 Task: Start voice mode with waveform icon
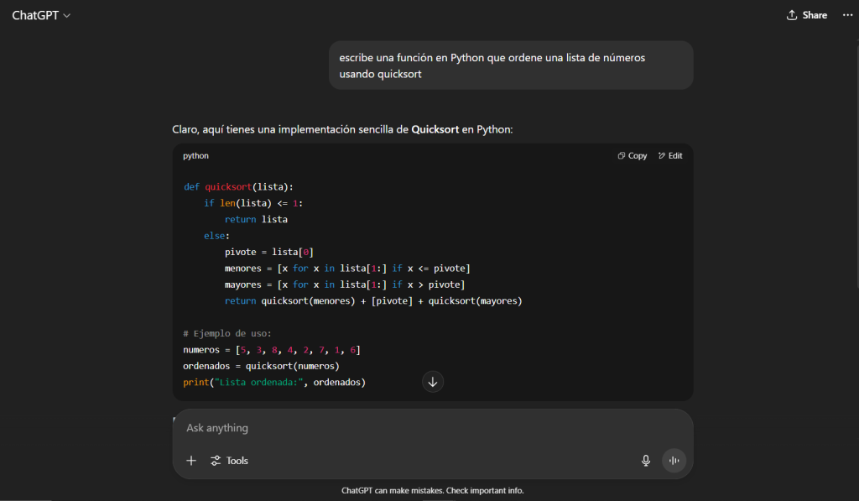pyautogui.click(x=674, y=461)
